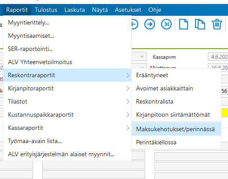The image size is (228, 179).
Task: Choose Avoimet asiakkaittain report
Action: pos(177,88)
